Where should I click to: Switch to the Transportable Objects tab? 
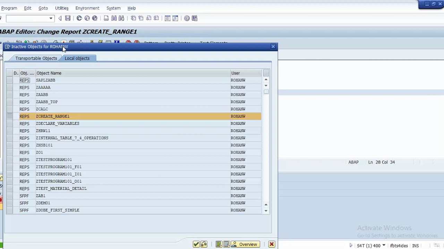click(x=36, y=58)
